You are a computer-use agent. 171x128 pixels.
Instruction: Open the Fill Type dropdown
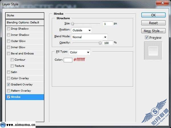[x=80, y=52]
